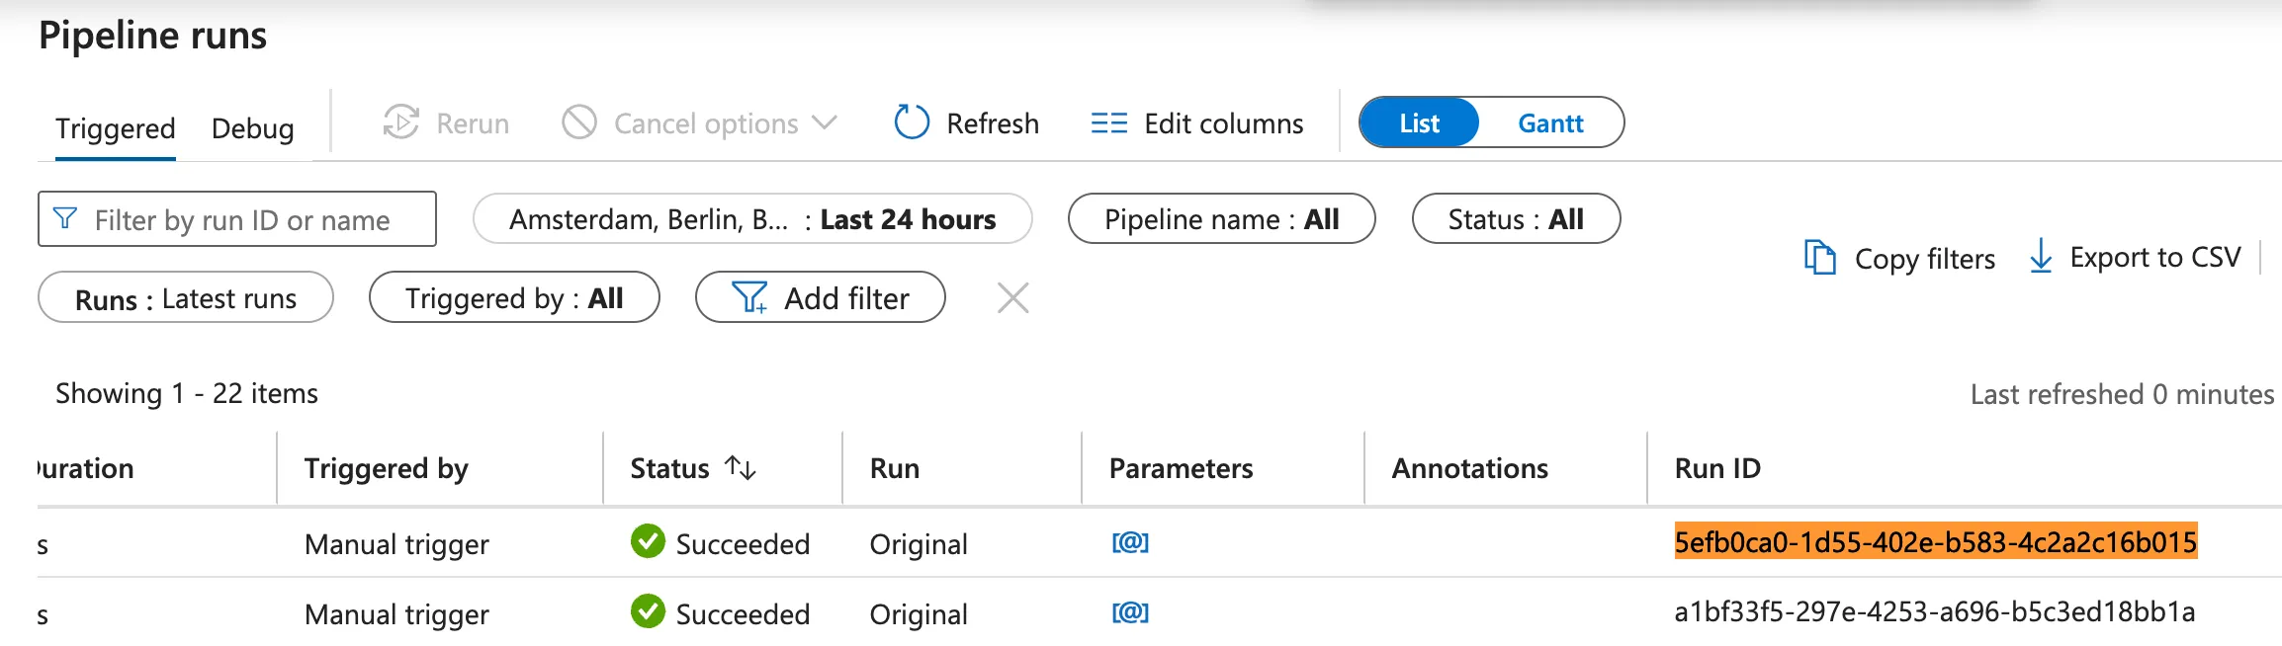Click the Export to CSV download icon
Viewport: 2282px width, 646px height.
tap(2040, 256)
